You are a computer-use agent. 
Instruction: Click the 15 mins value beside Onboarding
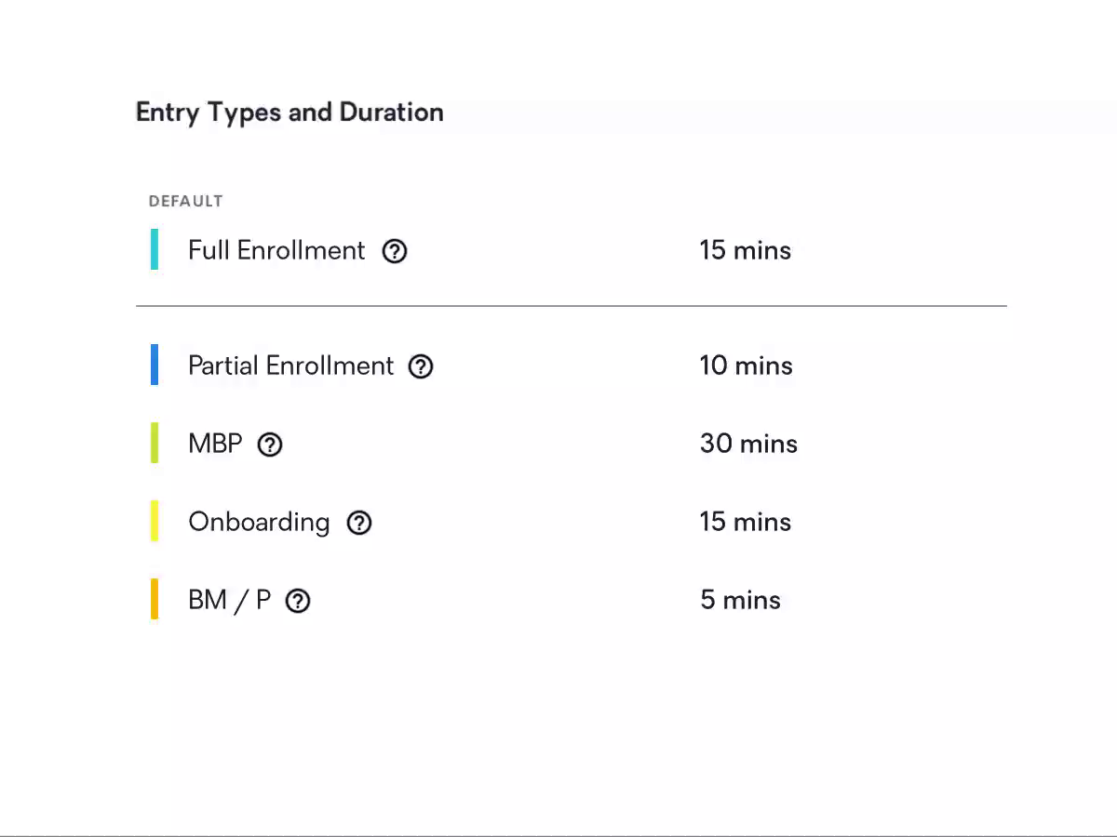[x=745, y=522]
